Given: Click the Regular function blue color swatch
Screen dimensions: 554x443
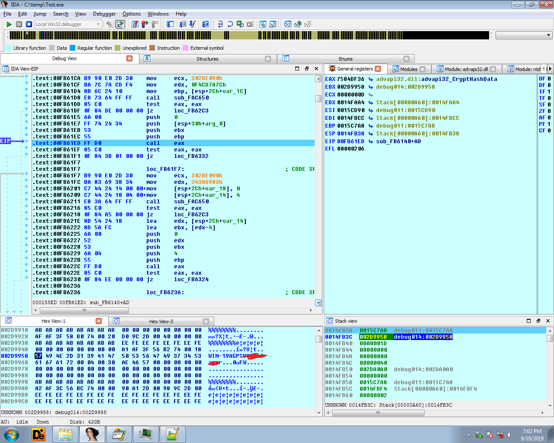Looking at the screenshot, I should (73, 48).
